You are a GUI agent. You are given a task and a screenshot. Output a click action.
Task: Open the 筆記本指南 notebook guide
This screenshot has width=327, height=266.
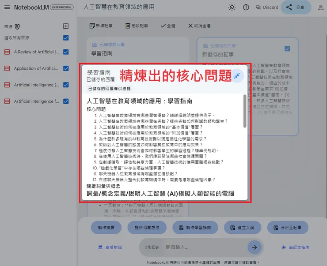pos(295,247)
